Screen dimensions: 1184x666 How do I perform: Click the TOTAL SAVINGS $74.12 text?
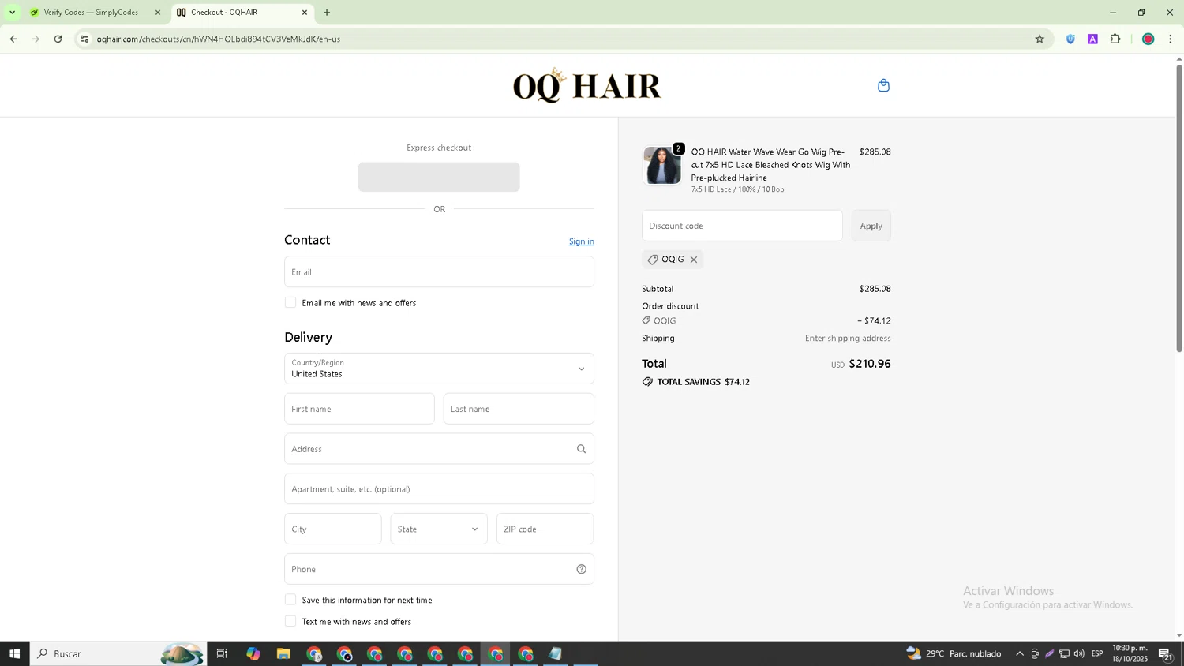pos(703,382)
